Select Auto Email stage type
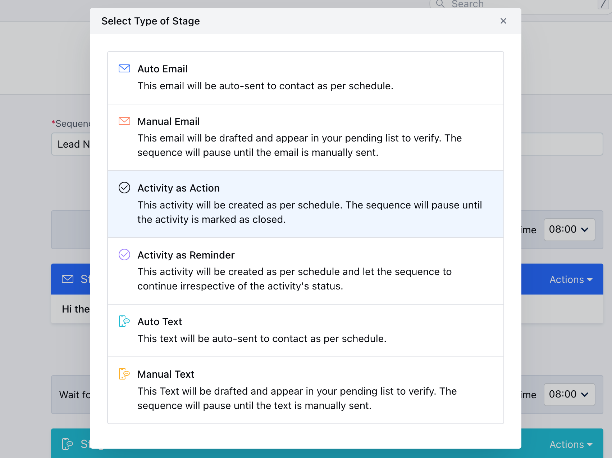This screenshot has width=612, height=458. click(306, 78)
